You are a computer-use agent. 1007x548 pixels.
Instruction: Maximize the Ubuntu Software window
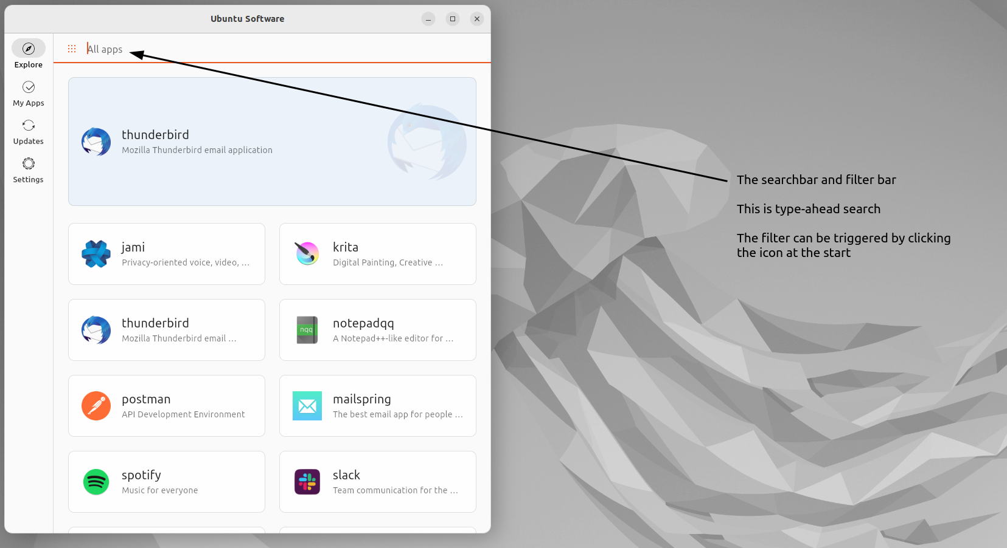[x=453, y=19]
